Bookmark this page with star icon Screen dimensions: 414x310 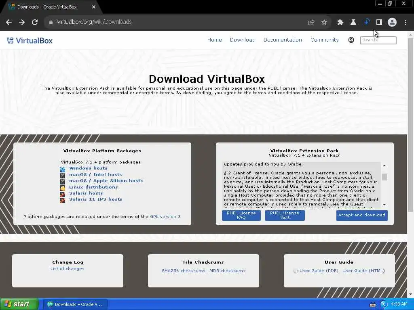coord(324,23)
